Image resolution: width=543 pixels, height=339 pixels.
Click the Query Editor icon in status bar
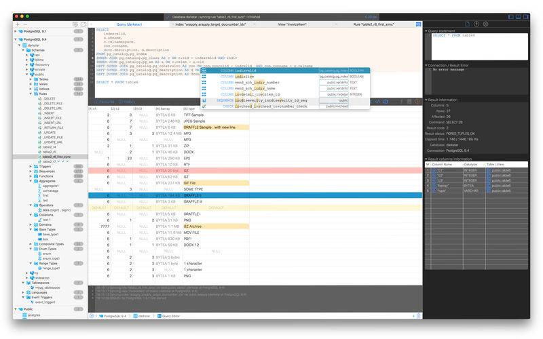tap(160, 316)
